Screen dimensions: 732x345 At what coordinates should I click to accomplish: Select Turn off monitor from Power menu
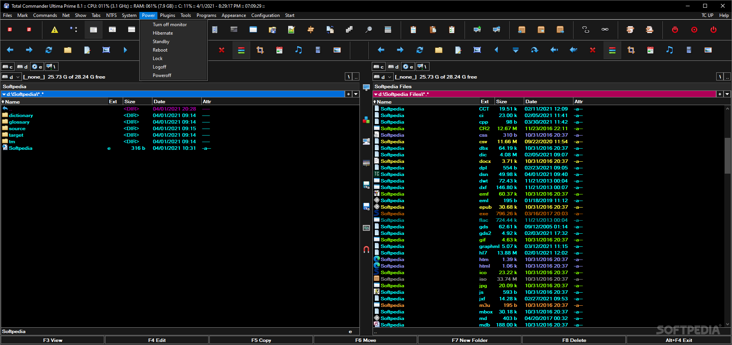pyautogui.click(x=170, y=25)
